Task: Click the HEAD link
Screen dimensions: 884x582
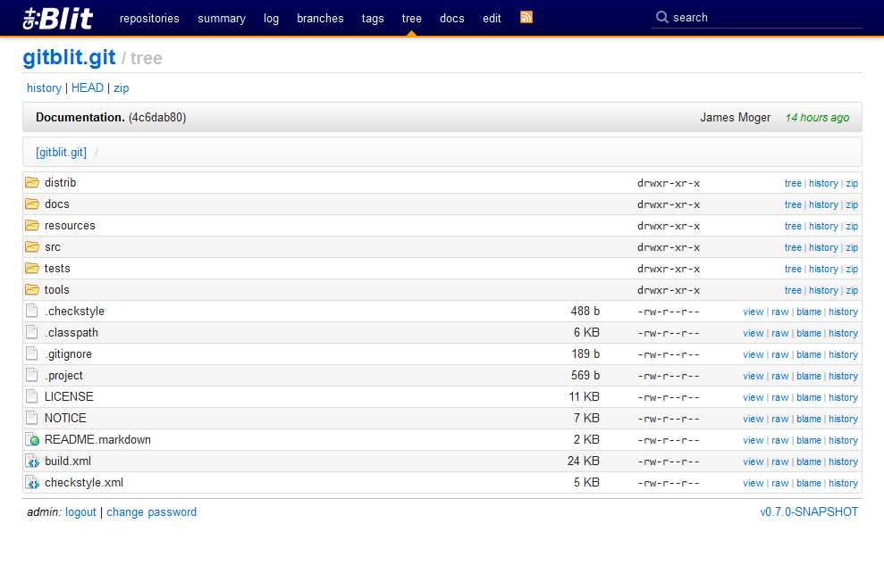Action: tap(88, 87)
